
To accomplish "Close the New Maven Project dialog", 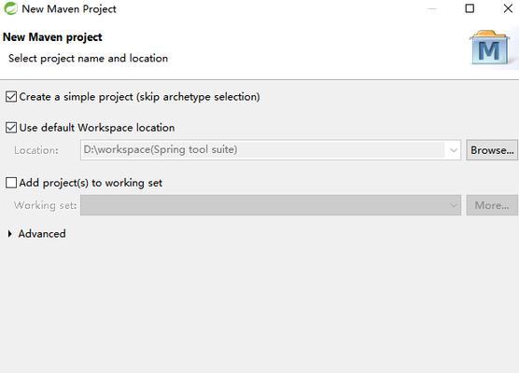I will tap(508, 8).
